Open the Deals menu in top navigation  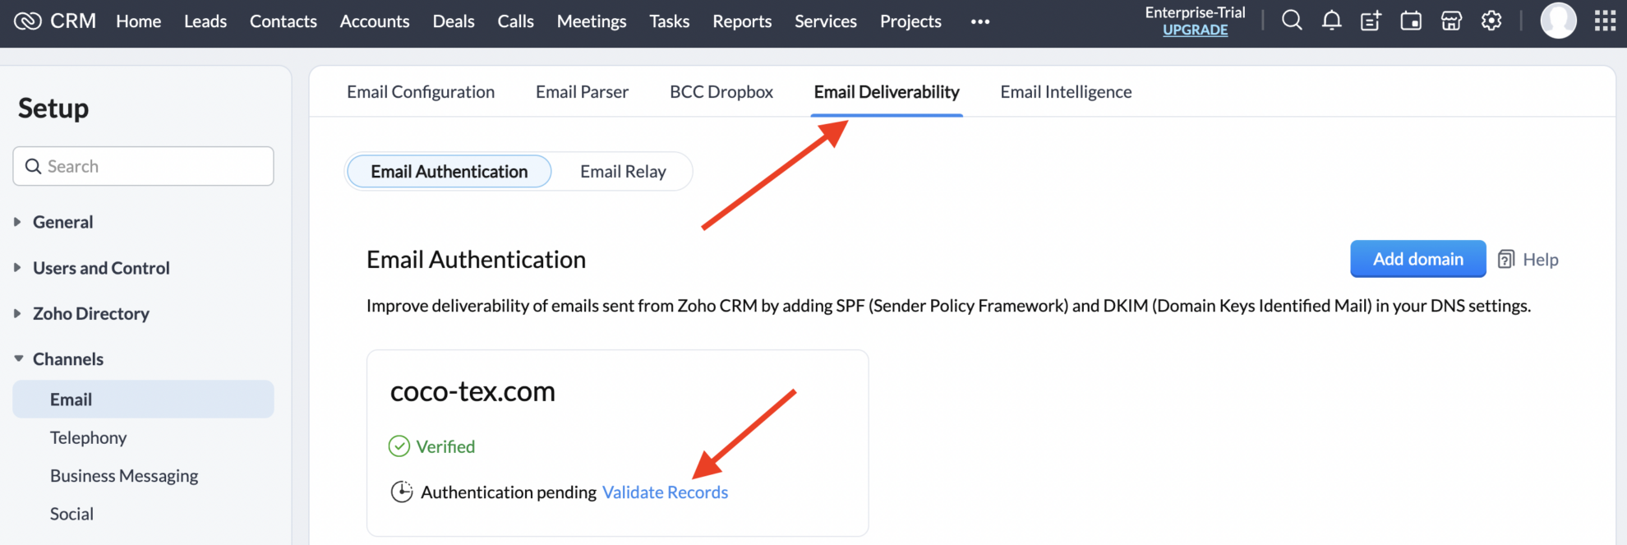pyautogui.click(x=454, y=21)
